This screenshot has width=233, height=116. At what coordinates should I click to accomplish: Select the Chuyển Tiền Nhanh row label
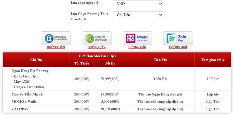click(x=27, y=94)
